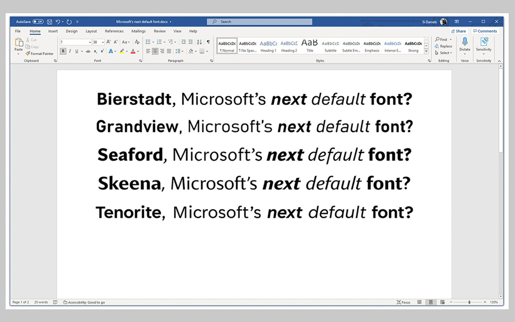The height and width of the screenshot is (322, 515).
Task: Switch to the Review tab
Action: pos(160,31)
